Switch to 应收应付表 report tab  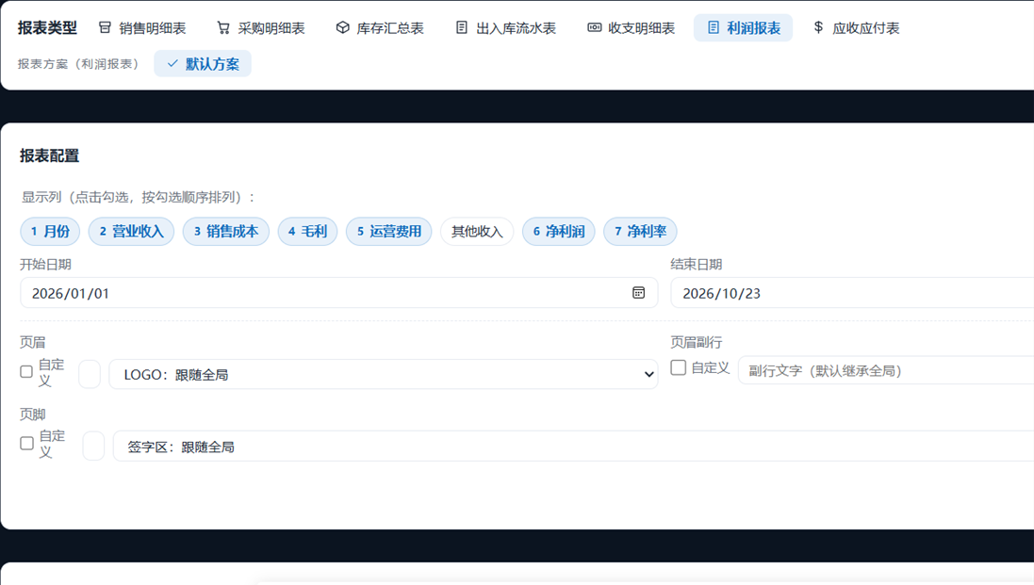[x=856, y=27]
